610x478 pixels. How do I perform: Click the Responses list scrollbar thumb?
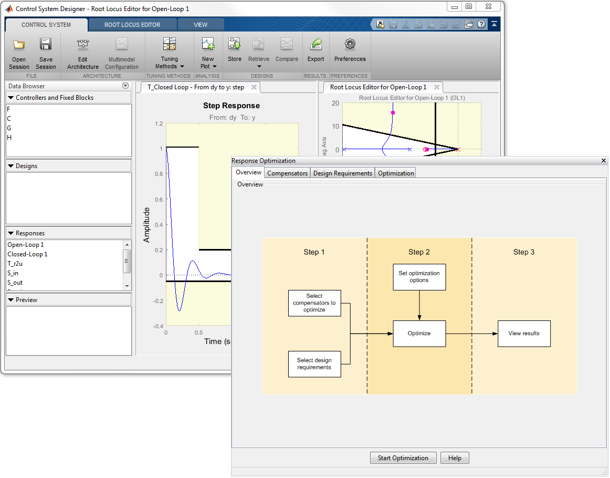(x=127, y=261)
